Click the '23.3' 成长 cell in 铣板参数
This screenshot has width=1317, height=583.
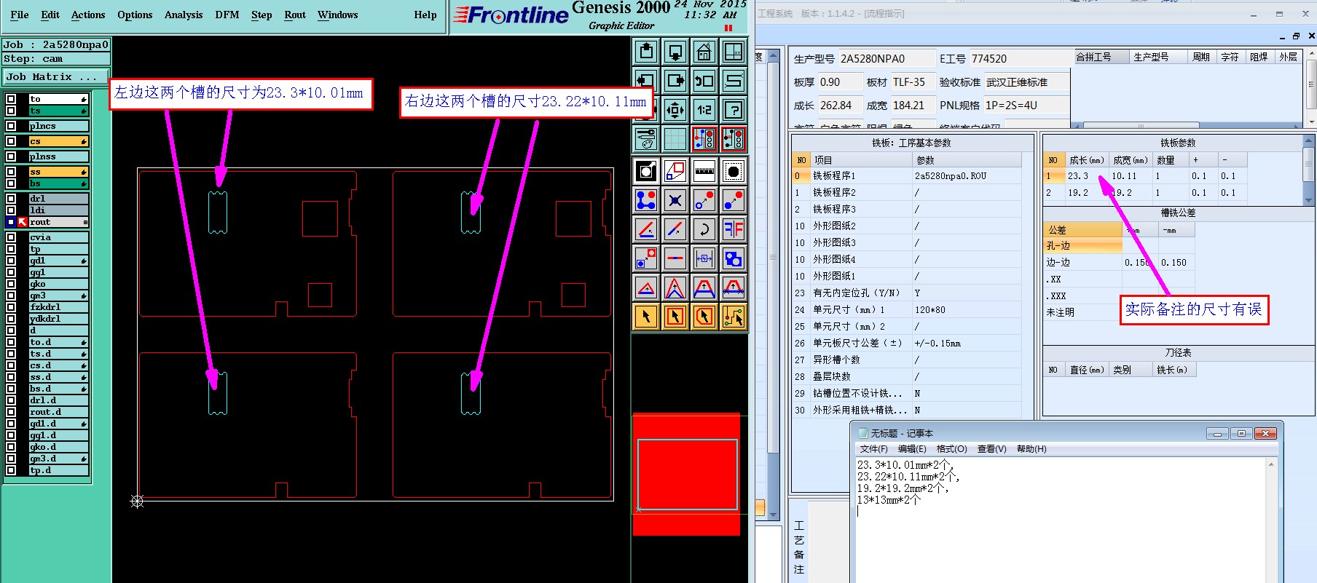pos(1086,175)
